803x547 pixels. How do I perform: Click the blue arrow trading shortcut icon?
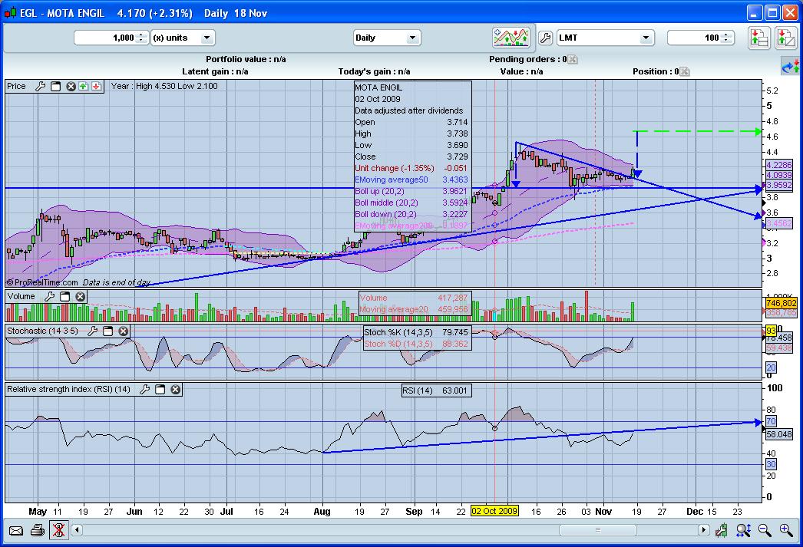pyautogui.click(x=790, y=67)
